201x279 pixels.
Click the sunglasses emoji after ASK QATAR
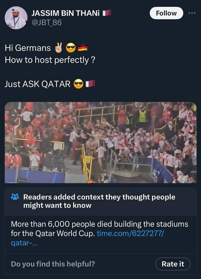(78, 84)
